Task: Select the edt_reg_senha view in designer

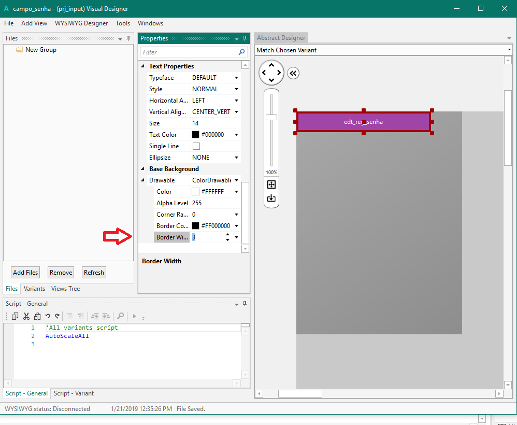Action: pyautogui.click(x=363, y=122)
